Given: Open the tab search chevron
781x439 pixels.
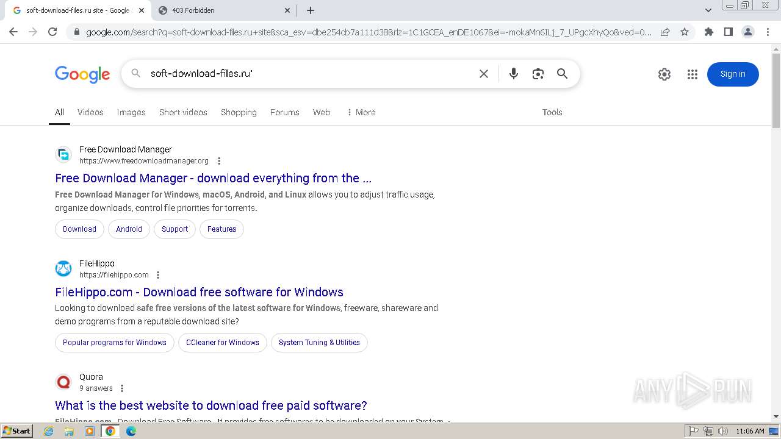Looking at the screenshot, I should (708, 10).
